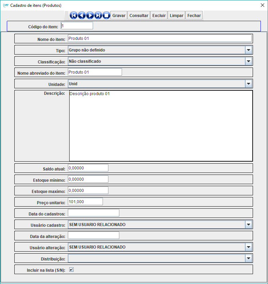Open the Distribuição dropdown
This screenshot has width=268, height=284.
click(x=248, y=259)
